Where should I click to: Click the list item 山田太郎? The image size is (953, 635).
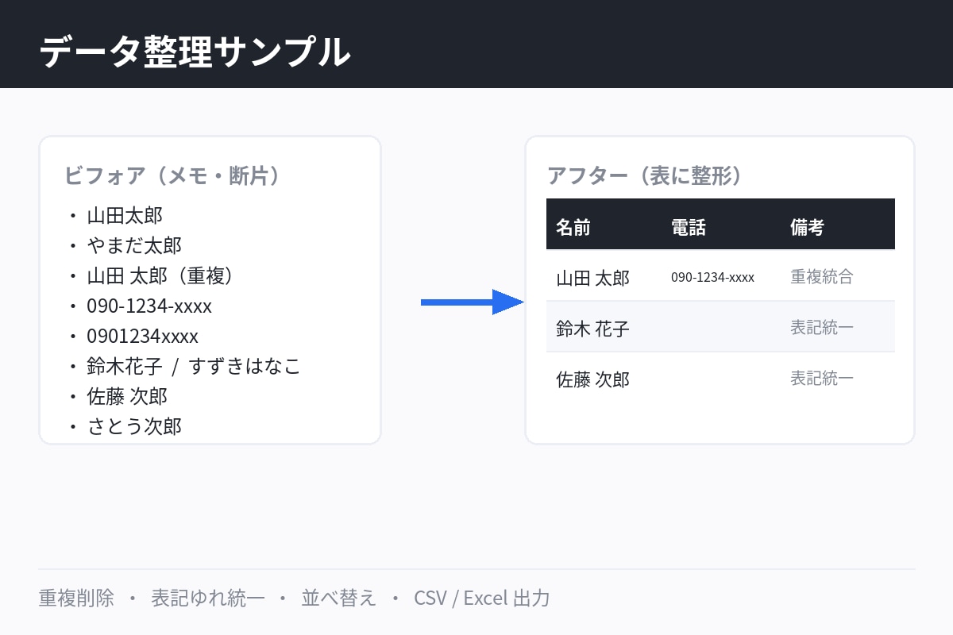point(125,215)
